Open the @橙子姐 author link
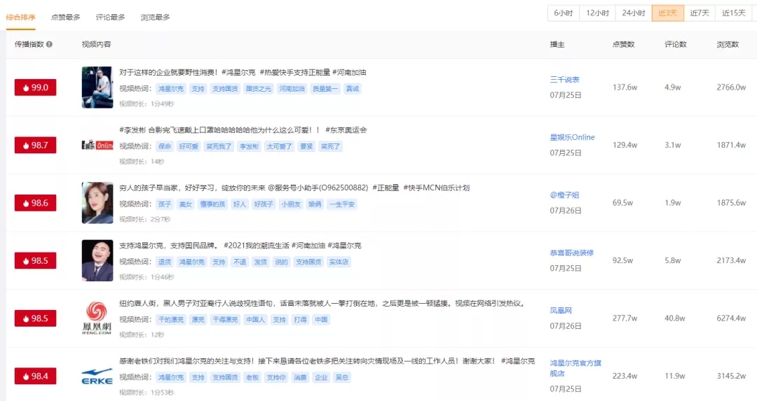757x401 pixels. [x=564, y=195]
